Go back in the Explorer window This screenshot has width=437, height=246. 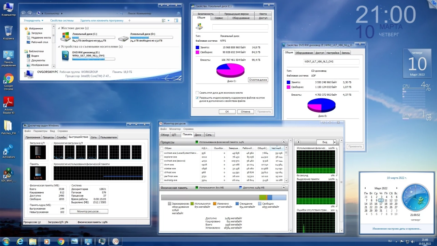coord(24,13)
